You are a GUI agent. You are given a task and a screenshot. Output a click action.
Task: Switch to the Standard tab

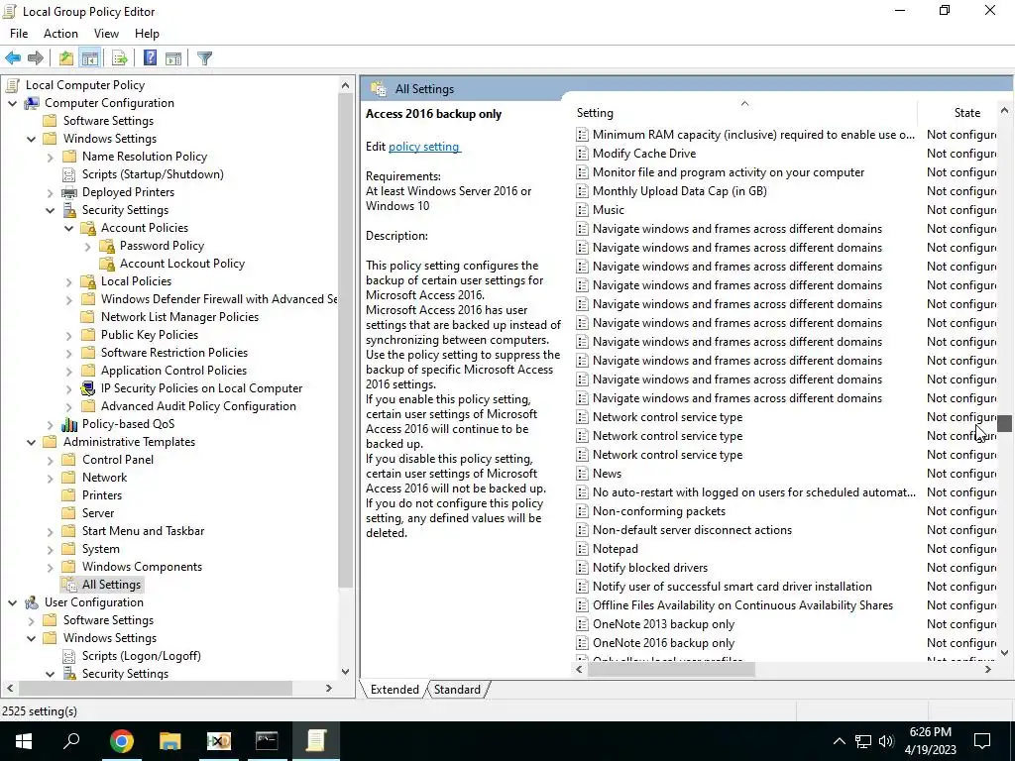(457, 690)
